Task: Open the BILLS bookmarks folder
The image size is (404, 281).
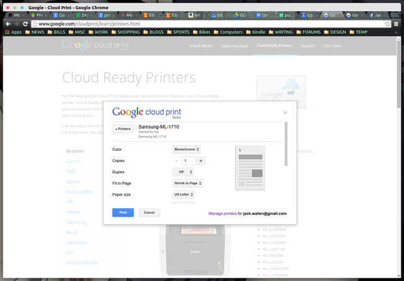Action: [x=57, y=32]
